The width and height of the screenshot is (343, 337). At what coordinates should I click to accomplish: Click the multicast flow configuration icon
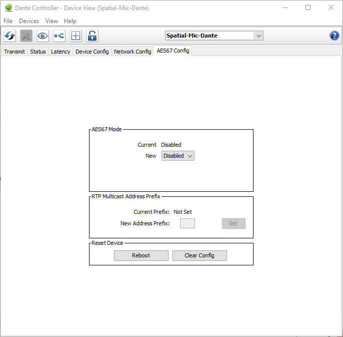coord(59,36)
